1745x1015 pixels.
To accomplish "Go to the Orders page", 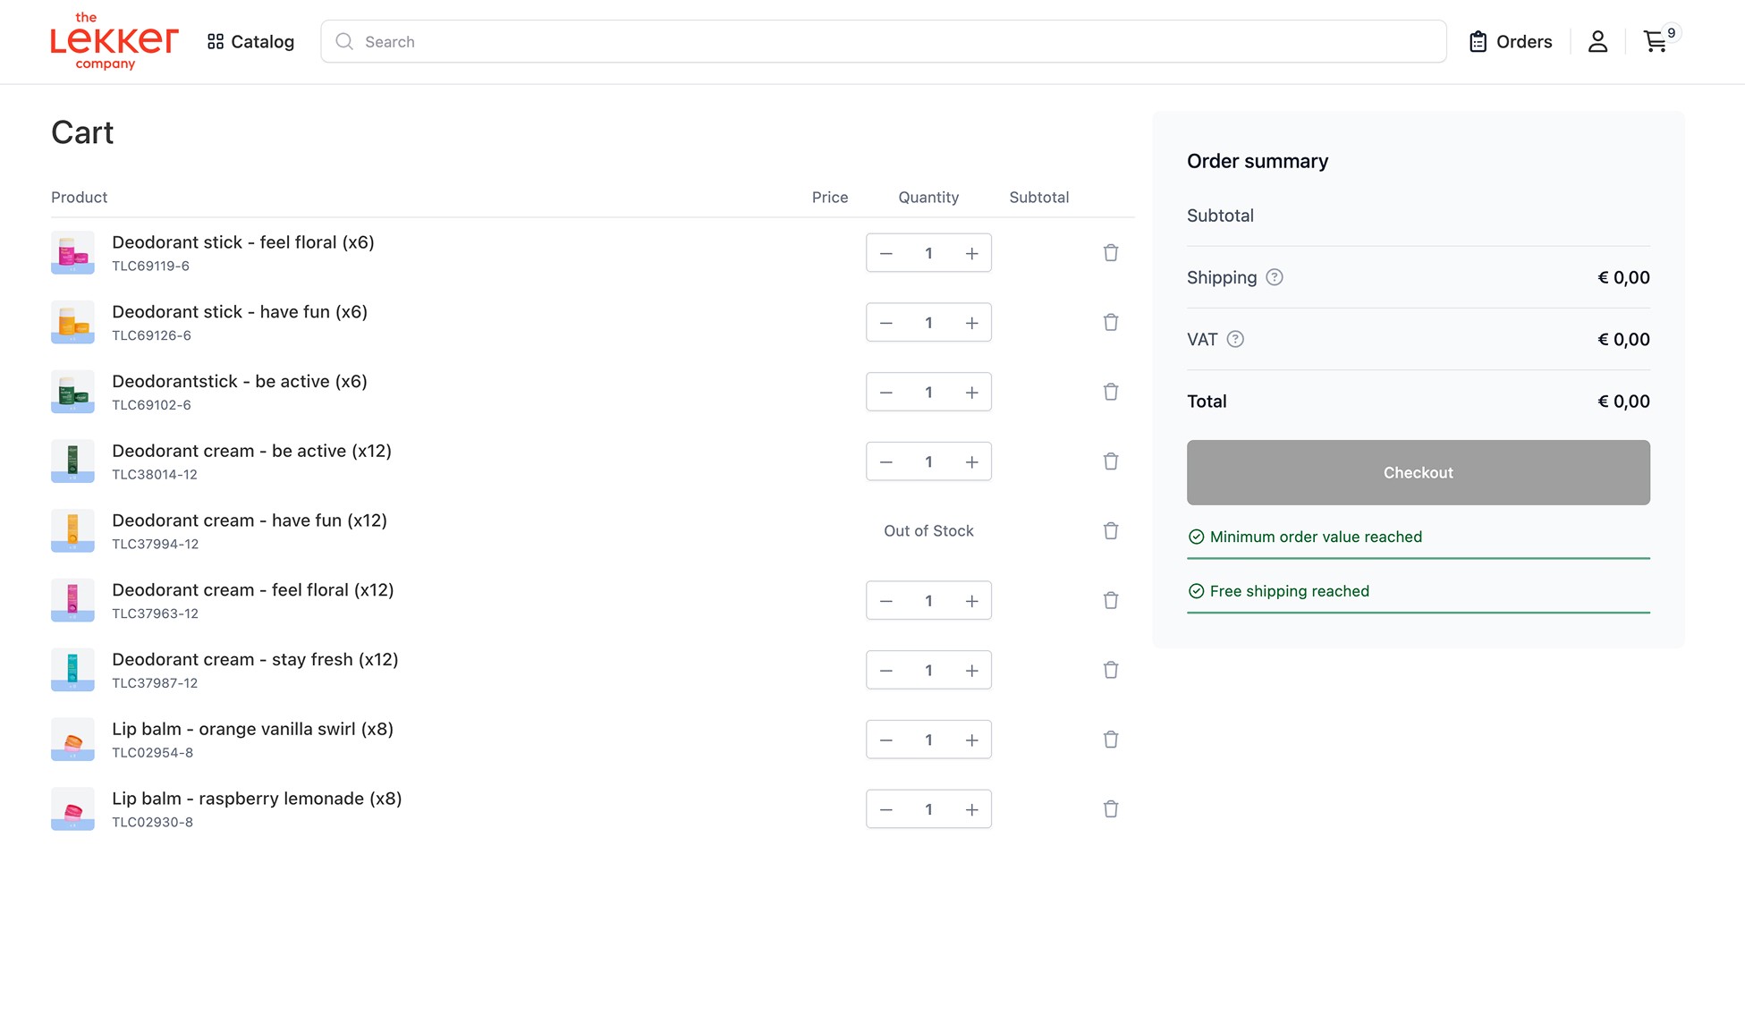I will click(x=1510, y=41).
